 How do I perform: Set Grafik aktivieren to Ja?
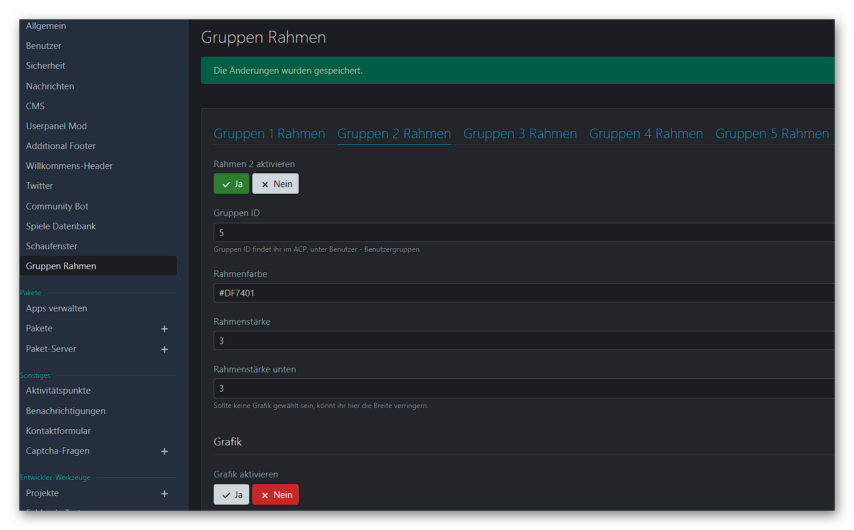(x=231, y=495)
